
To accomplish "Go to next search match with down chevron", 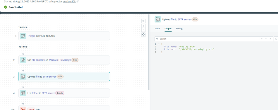I will coord(266,39).
